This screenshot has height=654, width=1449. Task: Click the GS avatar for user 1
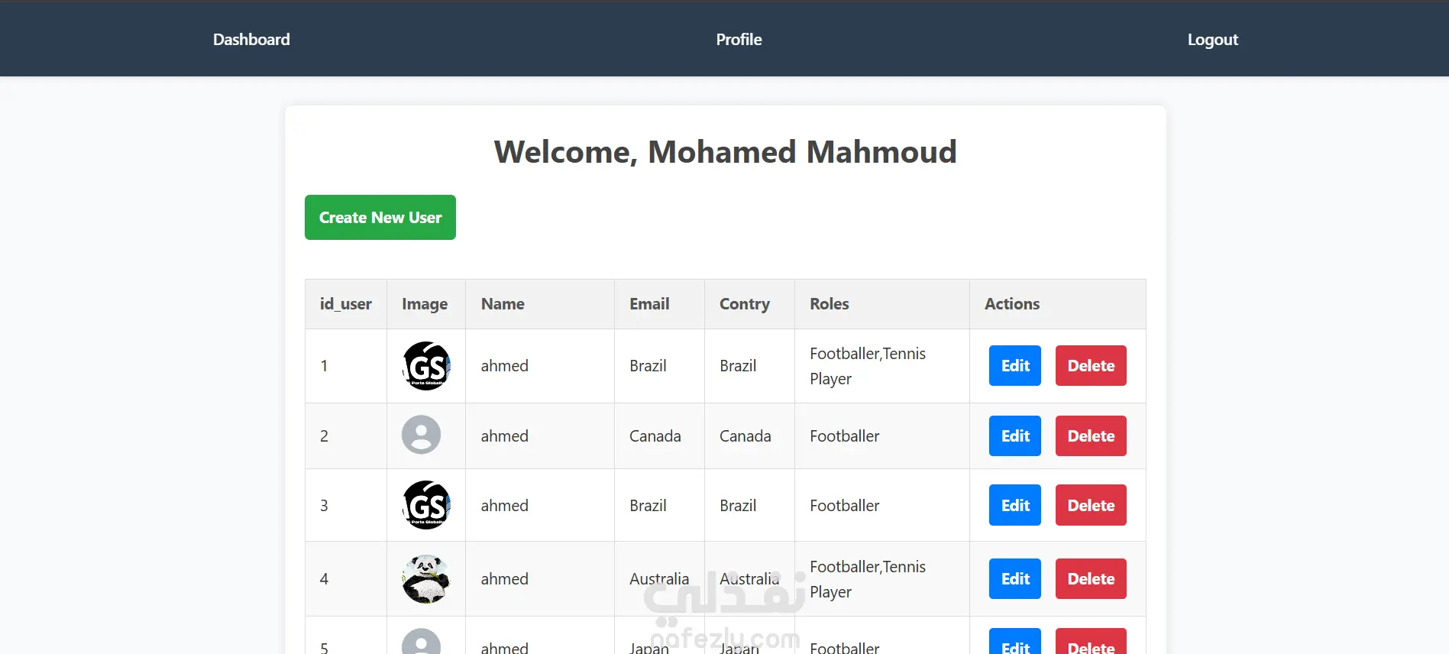(426, 366)
